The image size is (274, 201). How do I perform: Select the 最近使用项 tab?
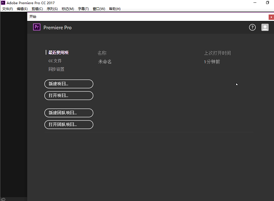pos(58,53)
